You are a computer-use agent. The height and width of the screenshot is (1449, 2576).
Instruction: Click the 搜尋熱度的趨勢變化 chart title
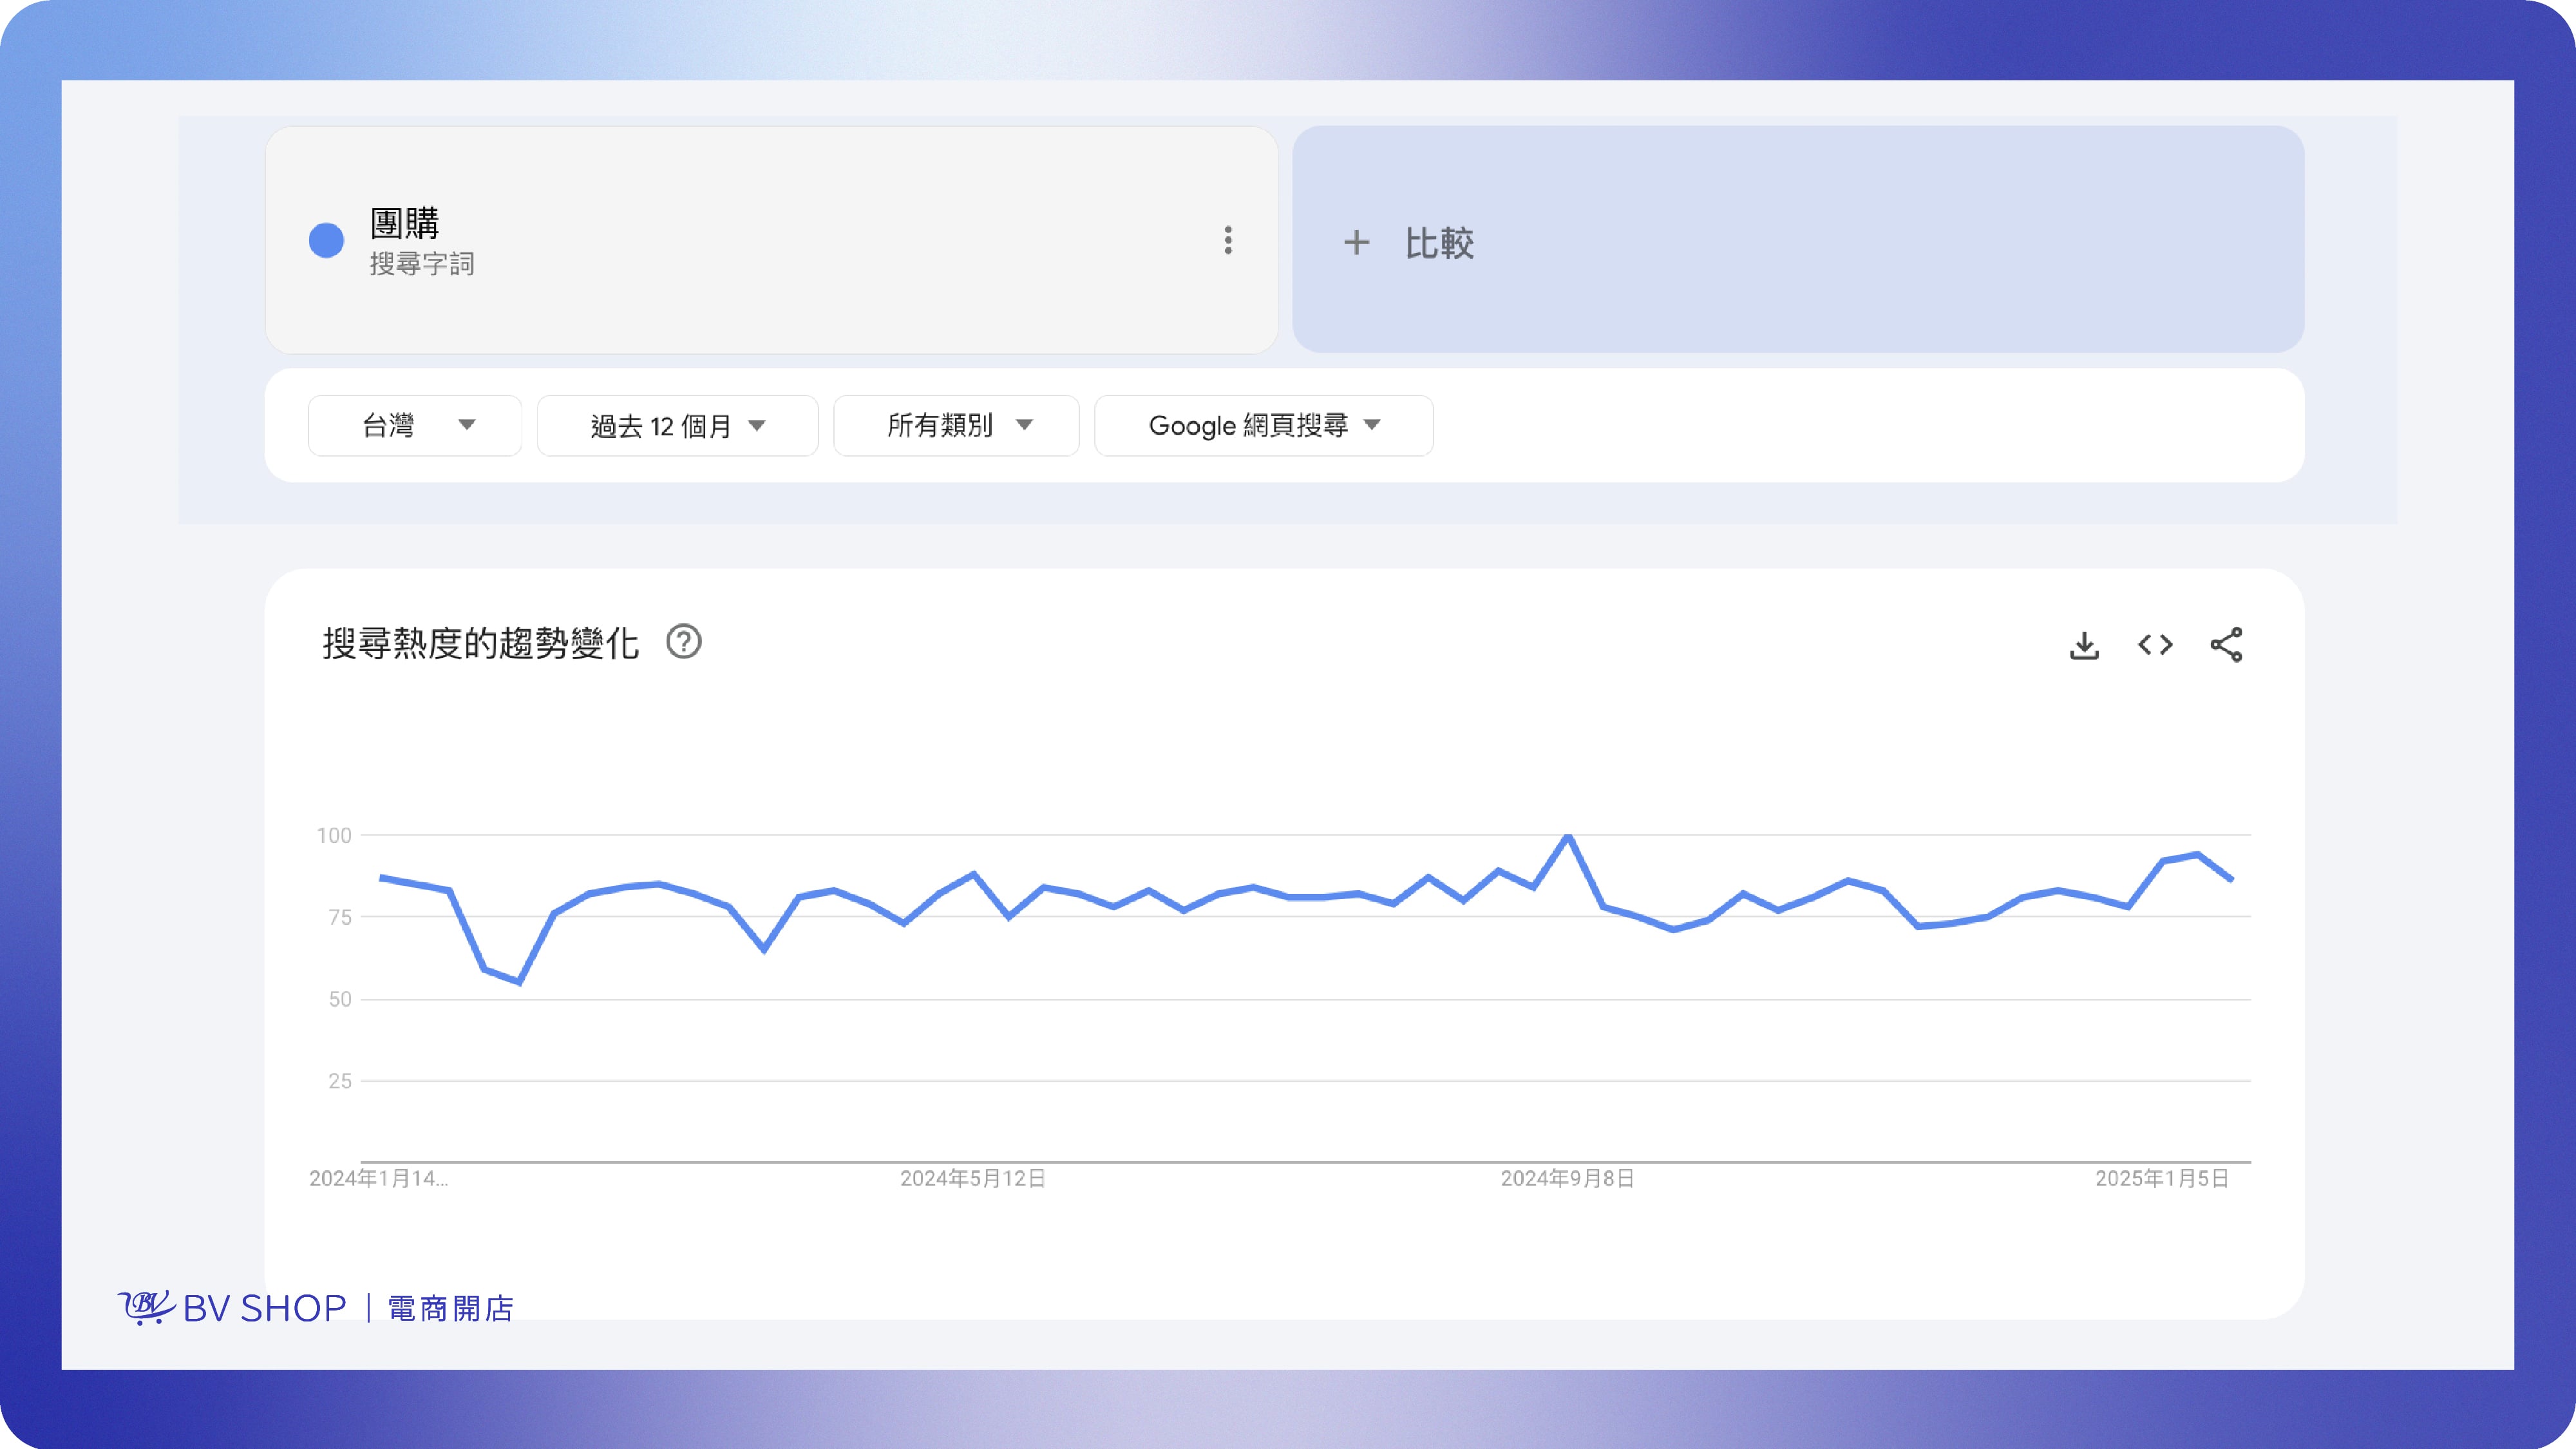pos(480,643)
